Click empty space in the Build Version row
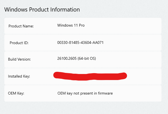Image resolution: width=168 pixels, height=114 pixels. [128, 59]
